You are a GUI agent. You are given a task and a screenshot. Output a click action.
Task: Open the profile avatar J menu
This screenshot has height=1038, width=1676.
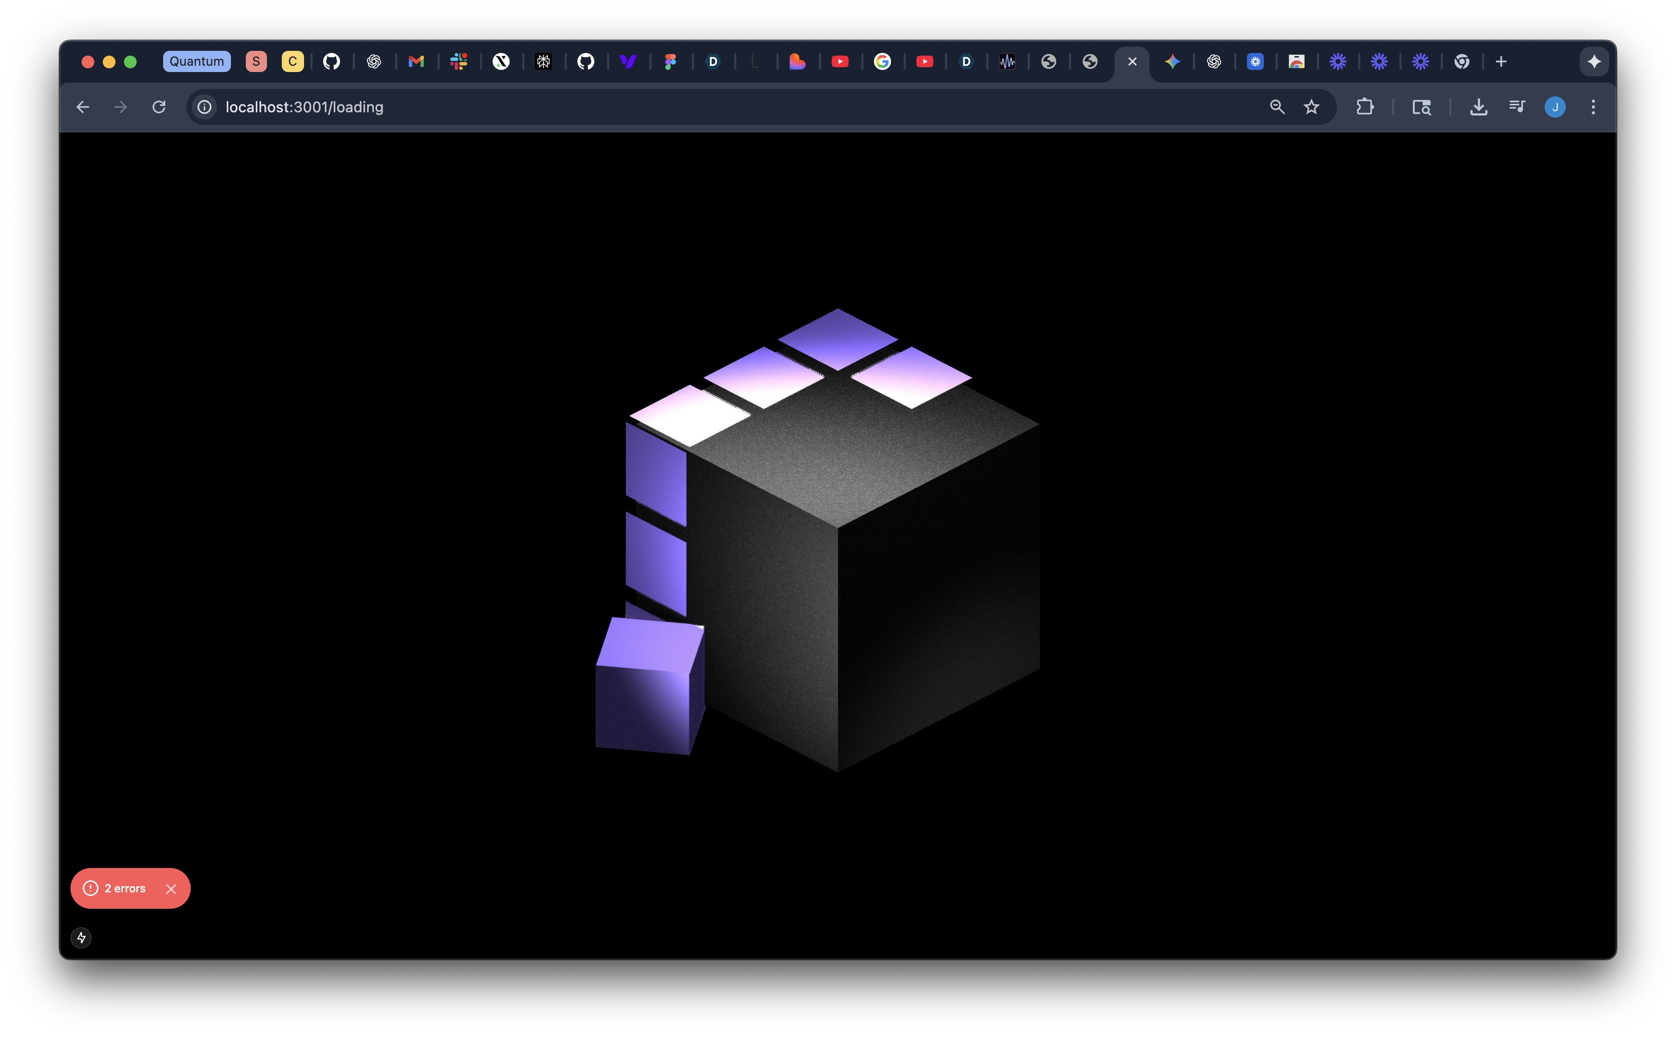[x=1555, y=107]
